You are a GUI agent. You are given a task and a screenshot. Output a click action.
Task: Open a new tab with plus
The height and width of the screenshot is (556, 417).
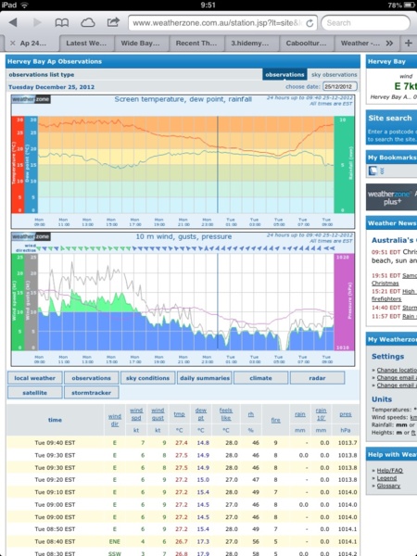click(x=409, y=43)
